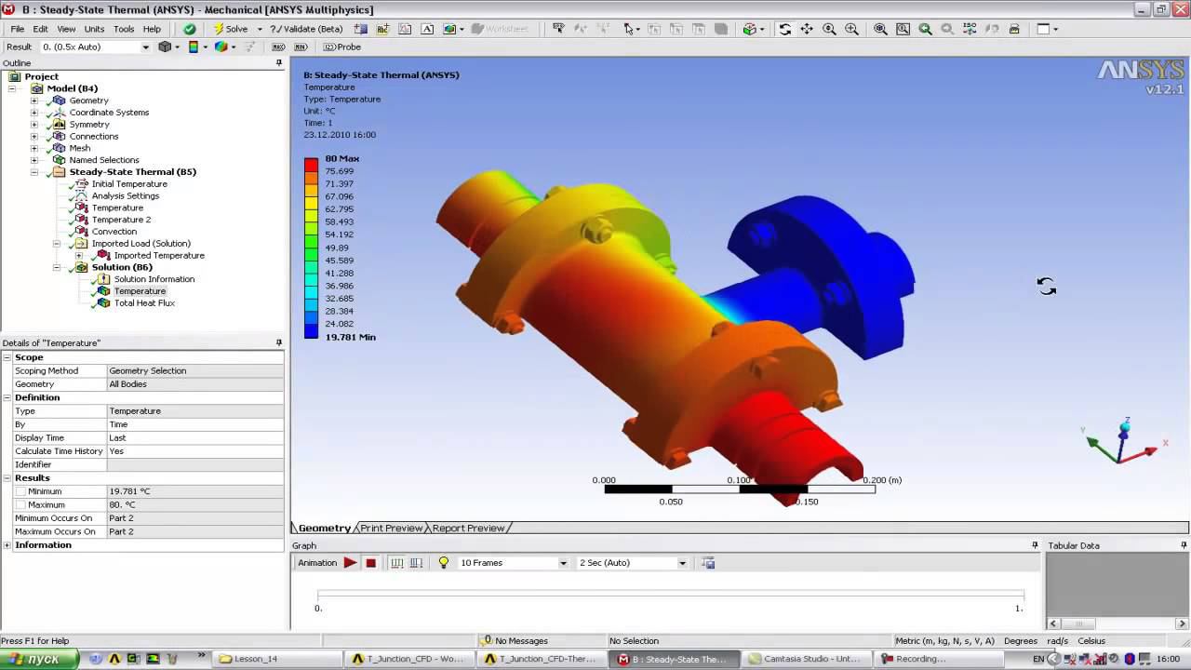Viewport: 1191px width, 670px height.
Task: Toggle the Minimum label tag
Action: pyautogui.click(x=301, y=47)
